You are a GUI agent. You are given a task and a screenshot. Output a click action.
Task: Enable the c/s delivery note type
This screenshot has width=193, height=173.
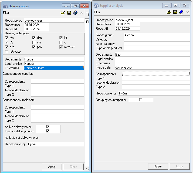point(34,42)
